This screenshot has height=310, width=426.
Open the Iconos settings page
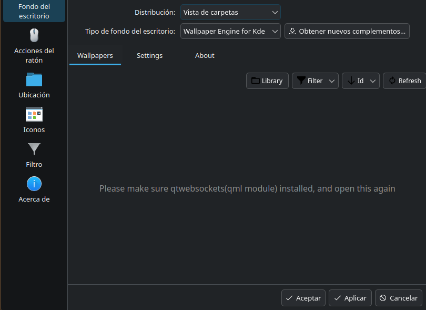(x=34, y=120)
